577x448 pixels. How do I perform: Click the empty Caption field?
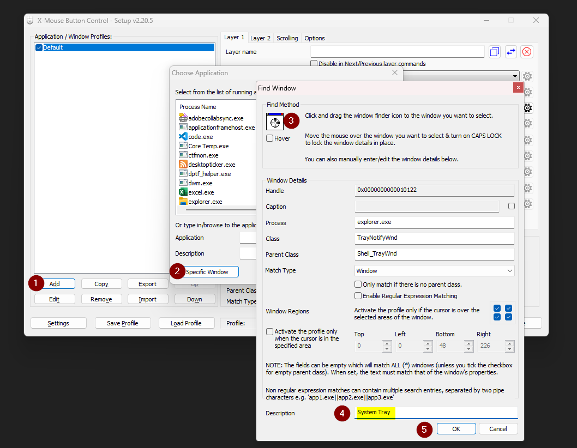427,207
